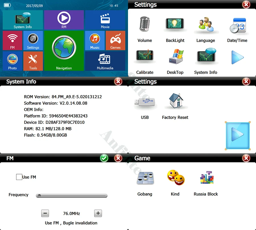Image resolution: width=256 pixels, height=230 pixels.
Task: Go to next Settings page with arrow
Action: click(237, 57)
